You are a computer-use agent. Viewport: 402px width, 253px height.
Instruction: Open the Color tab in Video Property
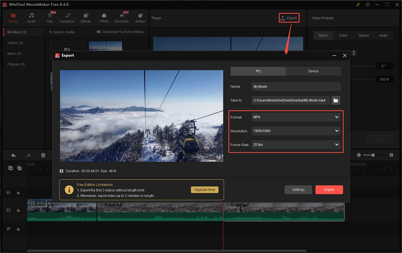pyautogui.click(x=343, y=35)
